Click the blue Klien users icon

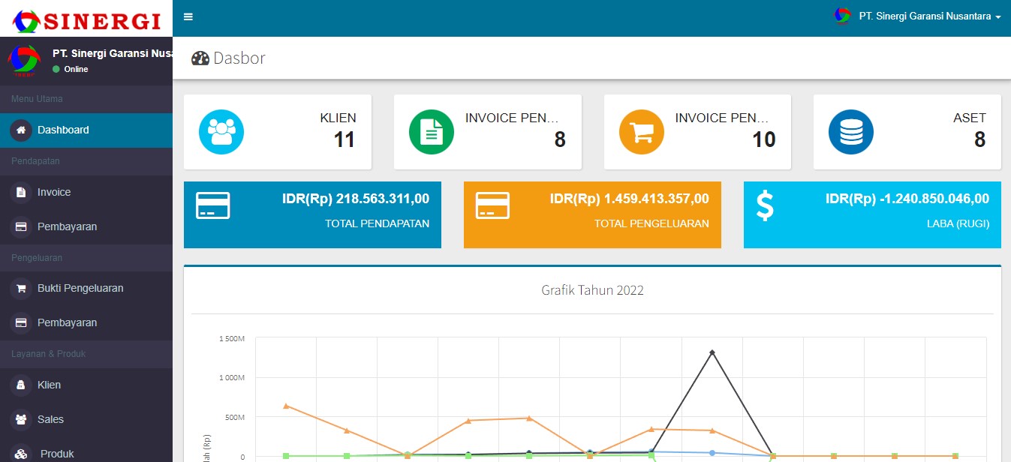point(221,132)
